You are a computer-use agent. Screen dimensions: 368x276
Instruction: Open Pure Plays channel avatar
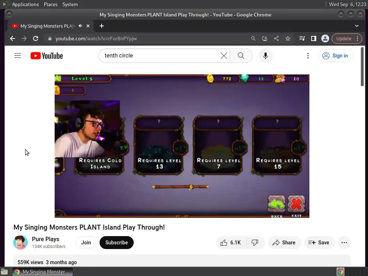20,243
